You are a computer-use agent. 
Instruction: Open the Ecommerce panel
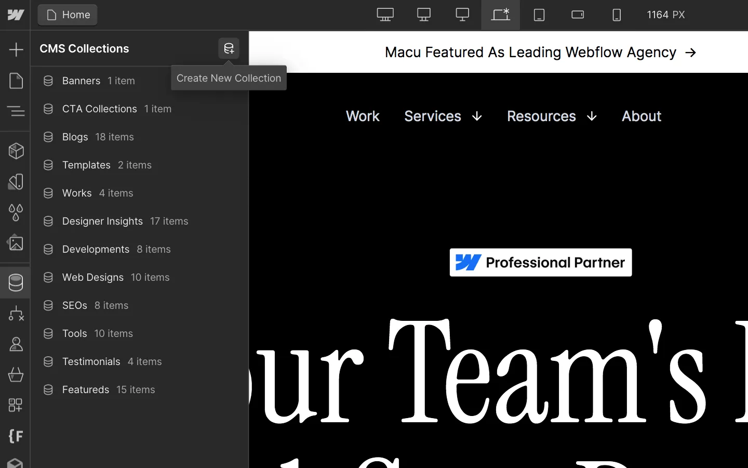tap(16, 375)
